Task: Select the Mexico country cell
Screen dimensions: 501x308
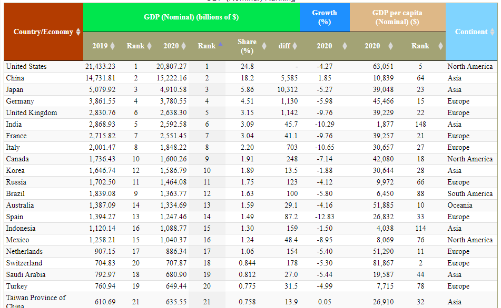Action: tap(43, 240)
